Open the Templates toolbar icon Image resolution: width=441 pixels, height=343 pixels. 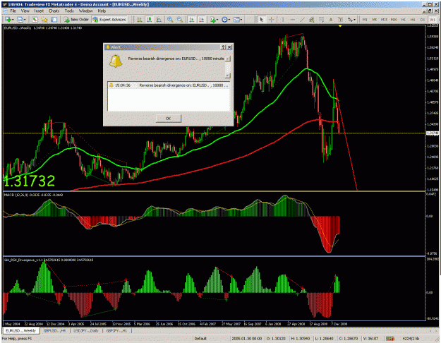[x=236, y=20]
